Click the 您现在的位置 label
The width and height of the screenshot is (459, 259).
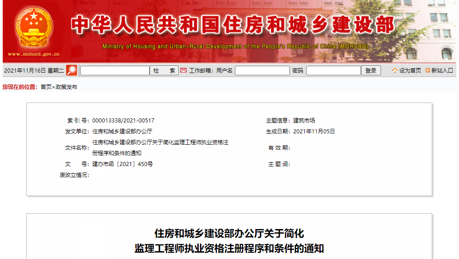pos(20,87)
